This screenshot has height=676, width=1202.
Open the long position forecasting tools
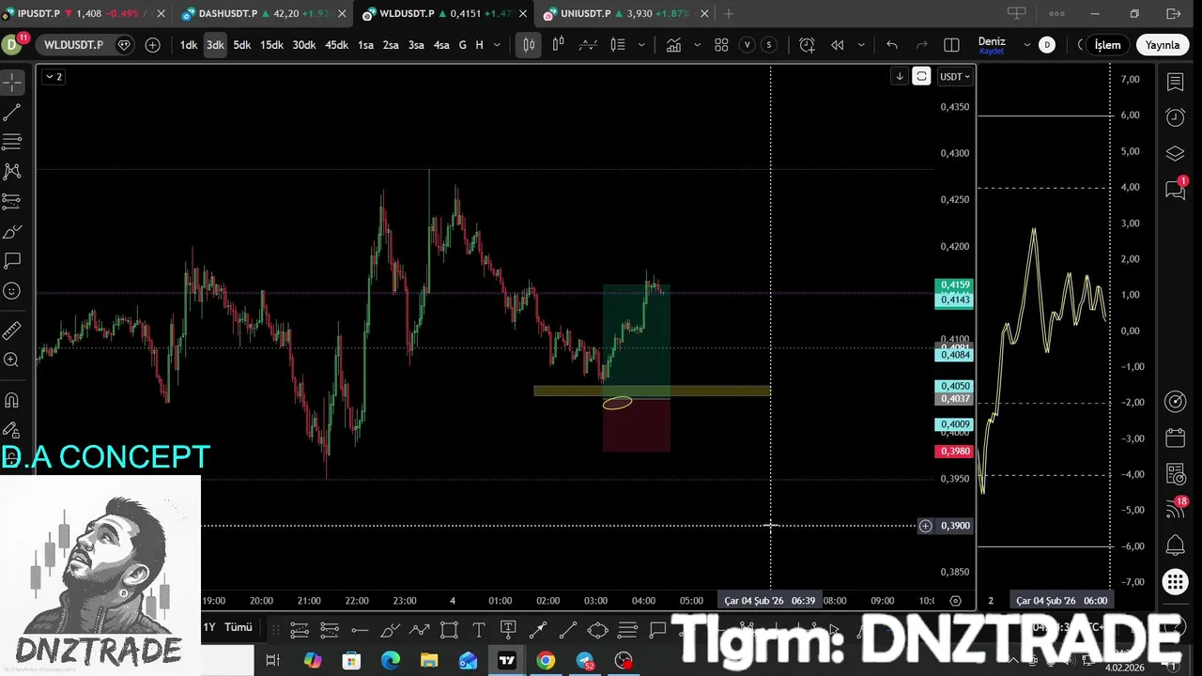point(12,201)
